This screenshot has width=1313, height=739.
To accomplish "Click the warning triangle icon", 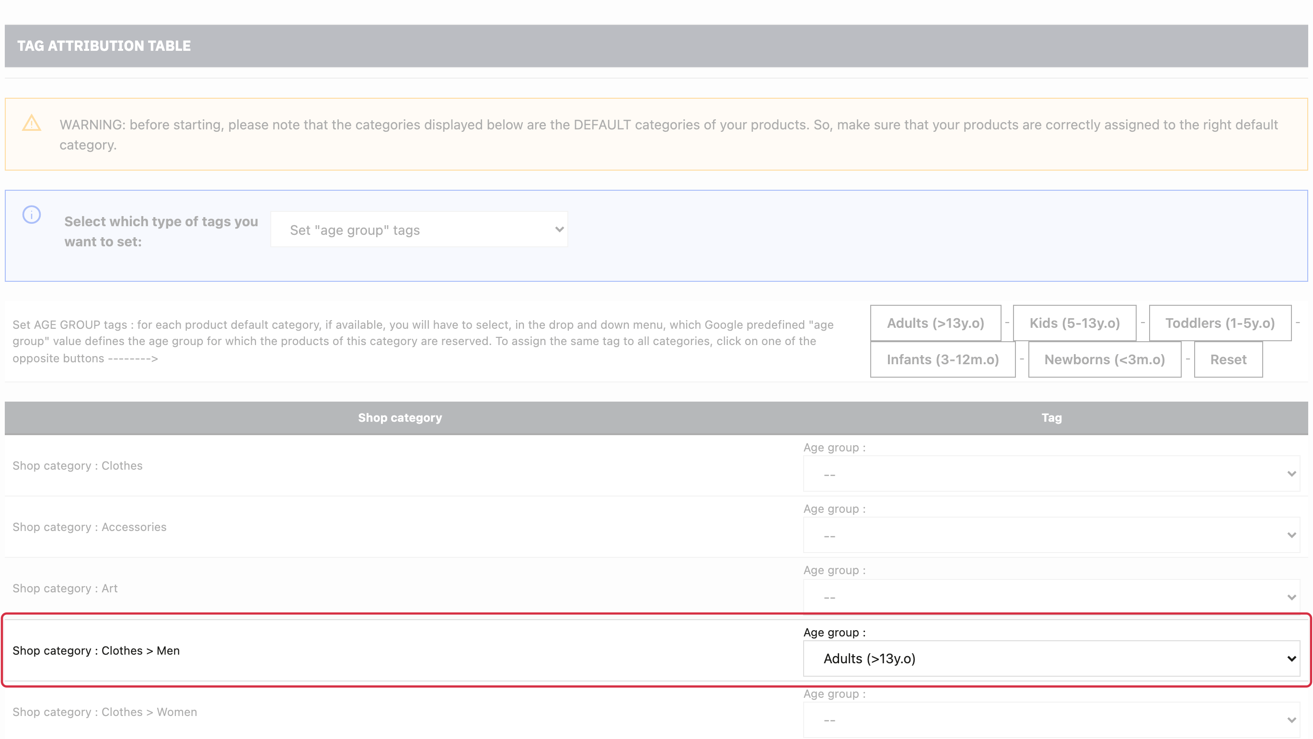I will pos(32,123).
